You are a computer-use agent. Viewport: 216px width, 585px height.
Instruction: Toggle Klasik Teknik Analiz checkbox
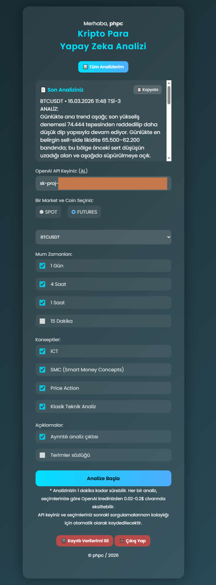42,407
